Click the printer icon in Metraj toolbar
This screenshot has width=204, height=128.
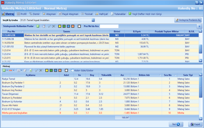(x=25, y=70)
